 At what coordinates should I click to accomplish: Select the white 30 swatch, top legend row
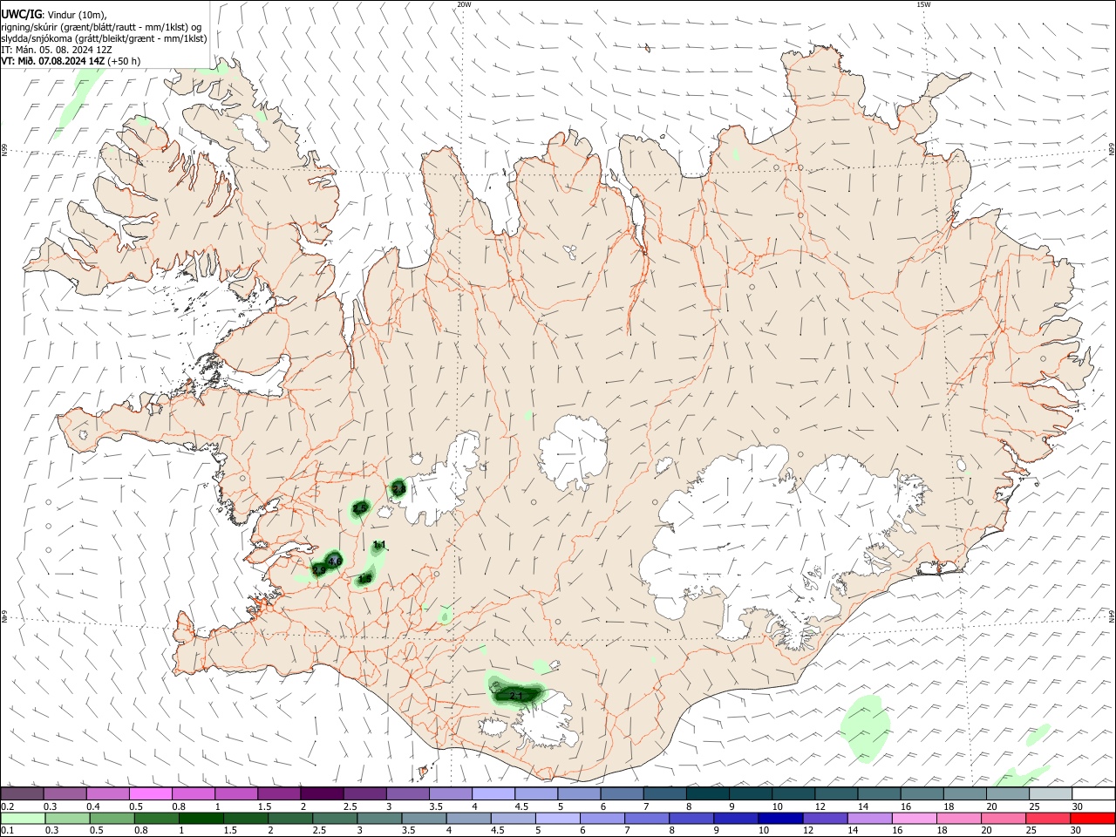tap(1093, 794)
